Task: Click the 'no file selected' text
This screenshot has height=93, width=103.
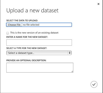Action: [x=31, y=25]
